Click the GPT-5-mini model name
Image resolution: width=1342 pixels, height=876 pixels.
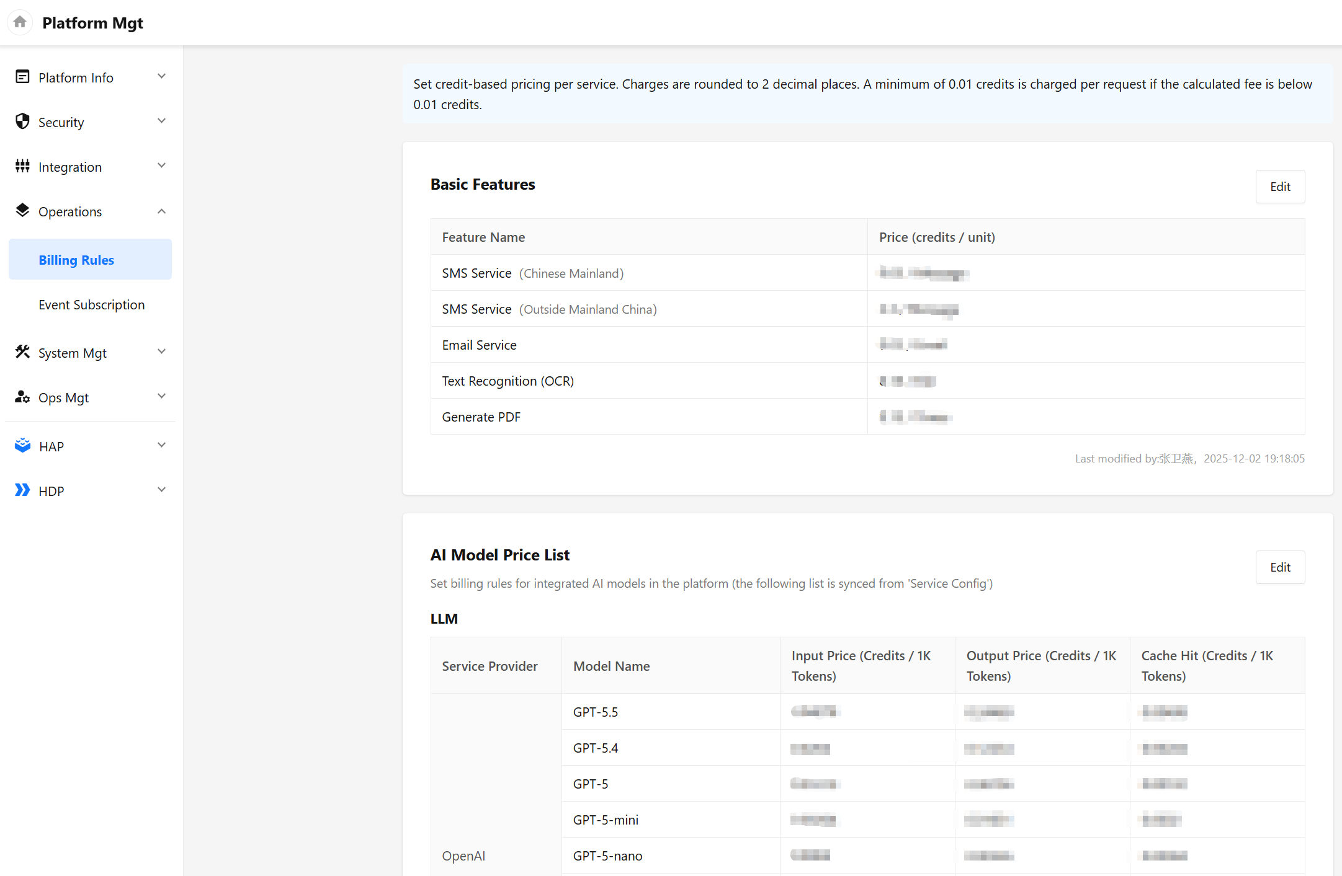point(606,820)
